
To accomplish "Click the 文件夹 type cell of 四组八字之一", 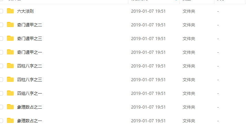I will coord(189,94).
